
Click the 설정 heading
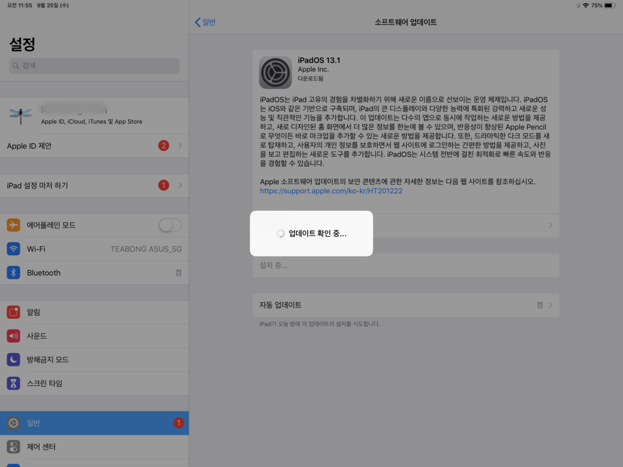click(x=22, y=44)
